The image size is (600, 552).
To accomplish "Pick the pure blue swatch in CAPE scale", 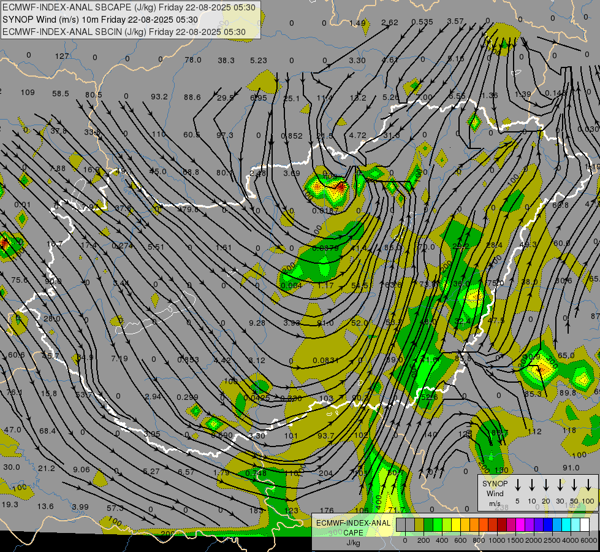I will (547, 524).
